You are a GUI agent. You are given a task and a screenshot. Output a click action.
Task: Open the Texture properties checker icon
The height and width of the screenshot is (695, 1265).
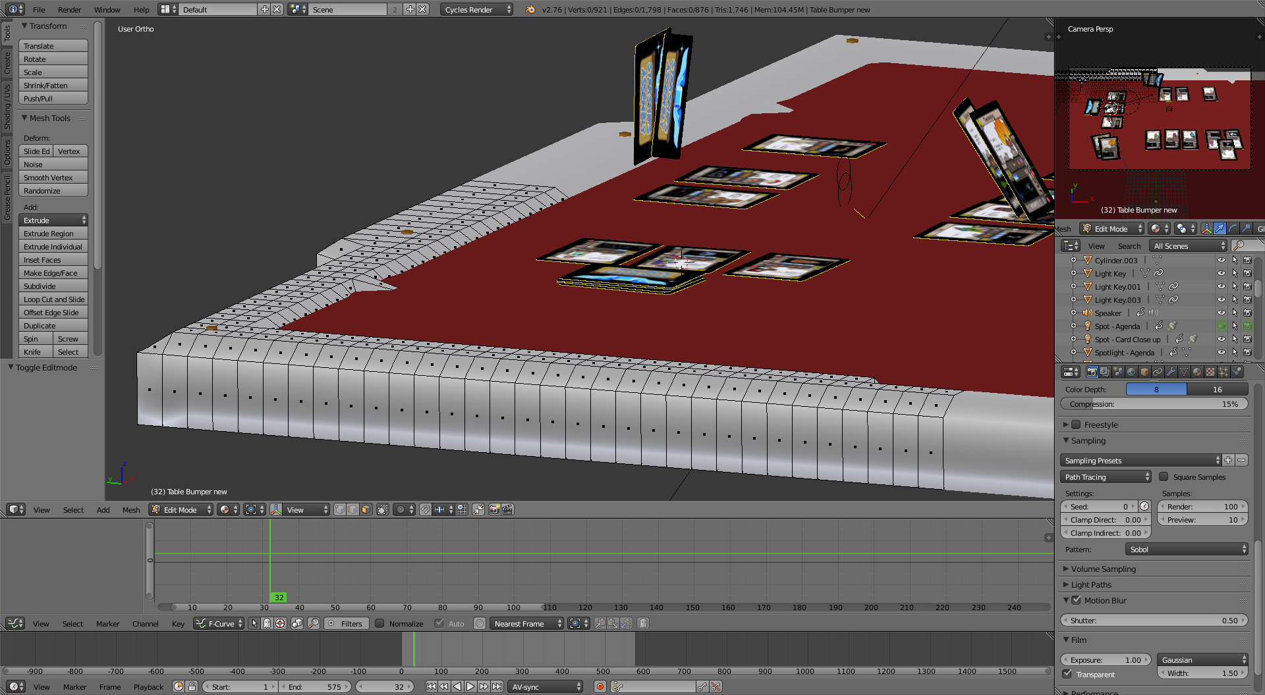(1210, 372)
